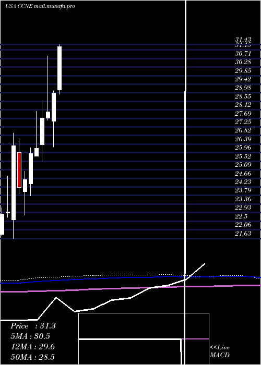The image size is (261, 365).
Task: Click the 30.28 price axis label
Action: coord(243,62)
